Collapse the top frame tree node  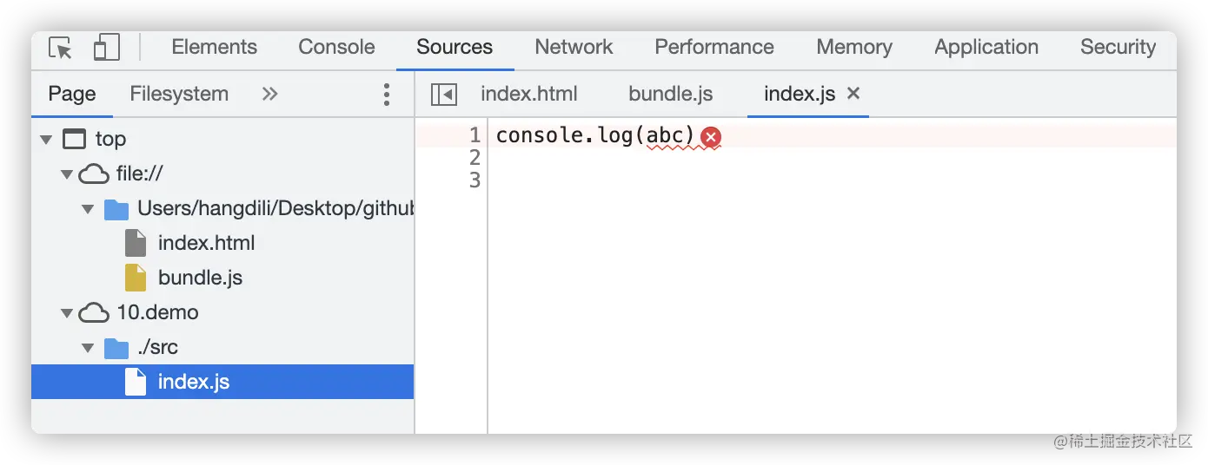coord(47,140)
